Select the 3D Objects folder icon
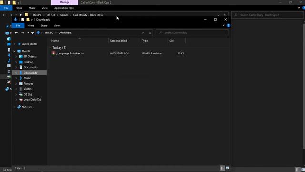The height and width of the screenshot is (172, 305). pyautogui.click(x=21, y=56)
